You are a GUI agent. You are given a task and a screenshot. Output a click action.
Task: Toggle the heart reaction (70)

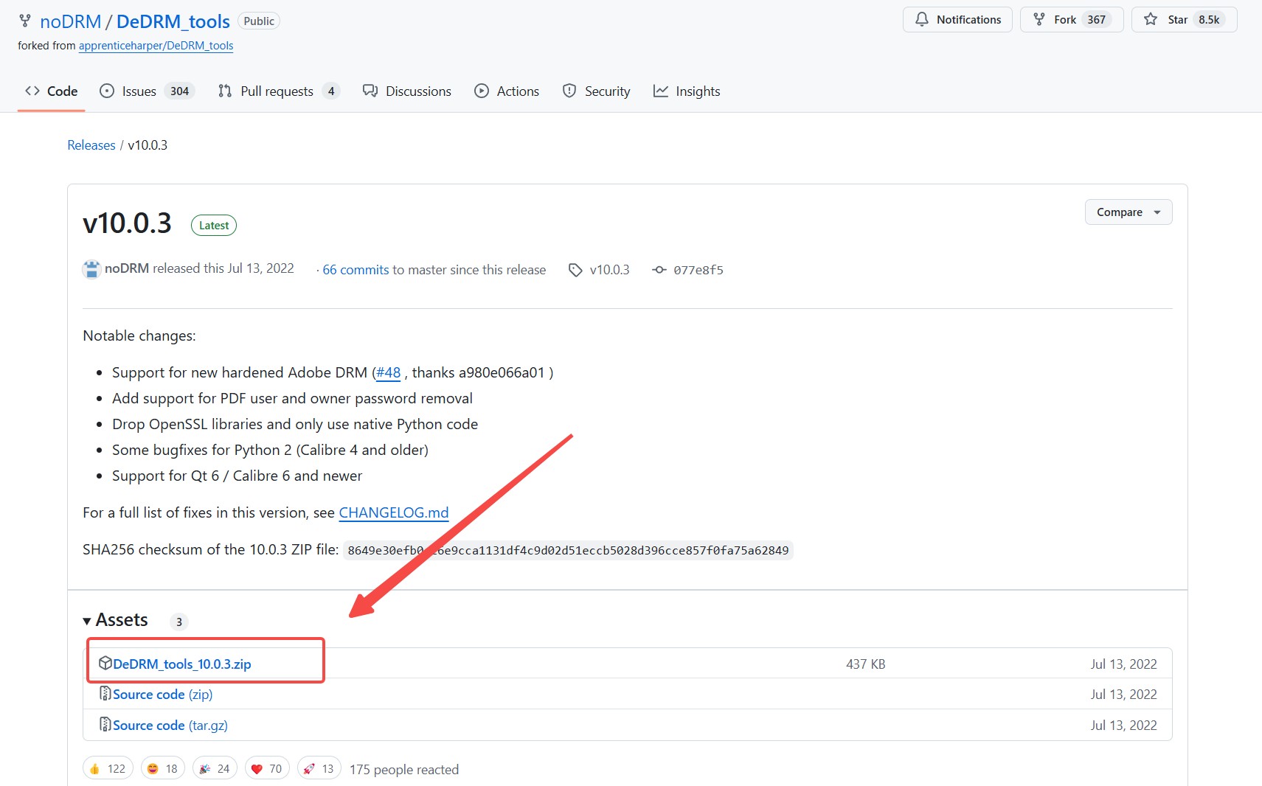pos(267,769)
